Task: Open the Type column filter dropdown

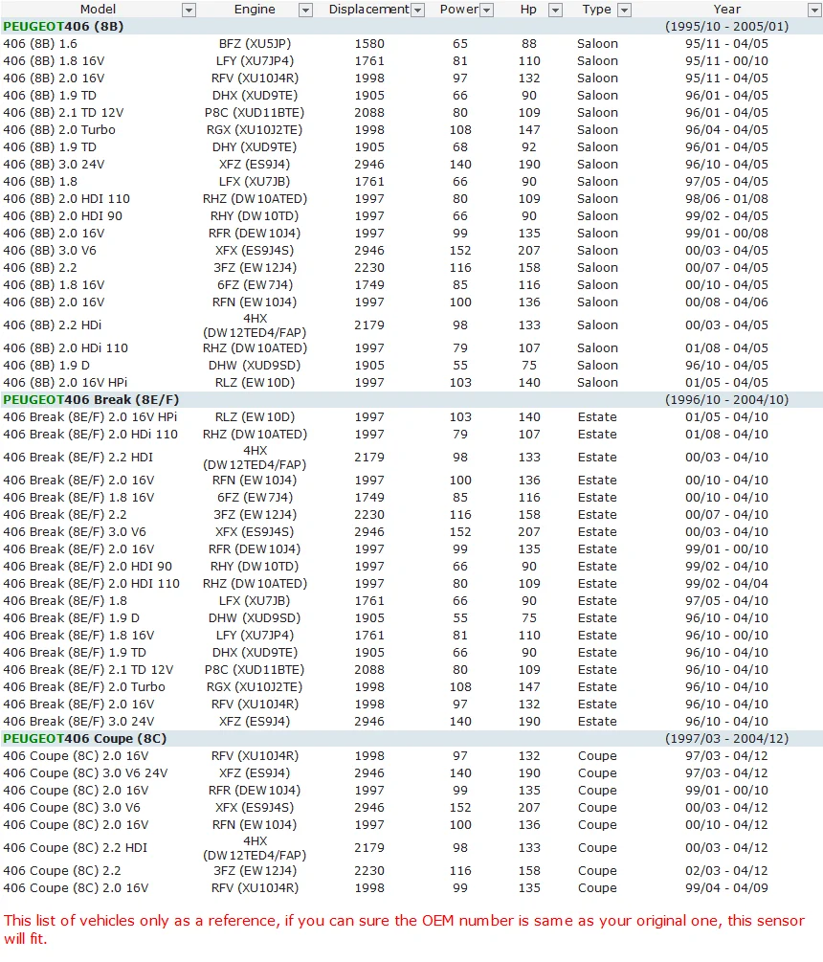Action: click(x=624, y=10)
